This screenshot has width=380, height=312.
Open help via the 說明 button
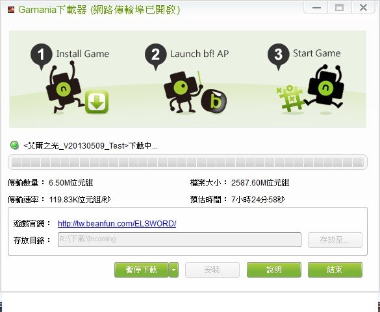tap(274, 270)
